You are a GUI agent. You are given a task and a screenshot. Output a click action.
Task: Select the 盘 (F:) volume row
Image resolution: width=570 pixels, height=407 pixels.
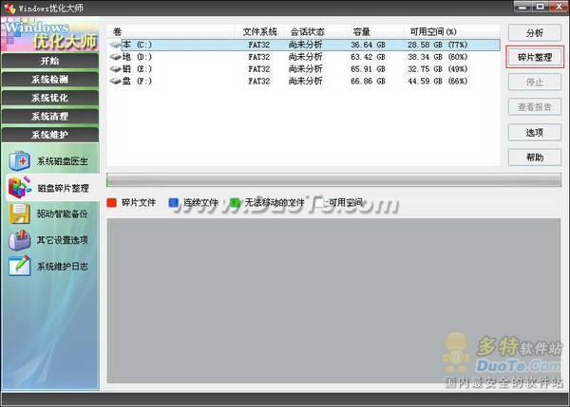[304, 81]
